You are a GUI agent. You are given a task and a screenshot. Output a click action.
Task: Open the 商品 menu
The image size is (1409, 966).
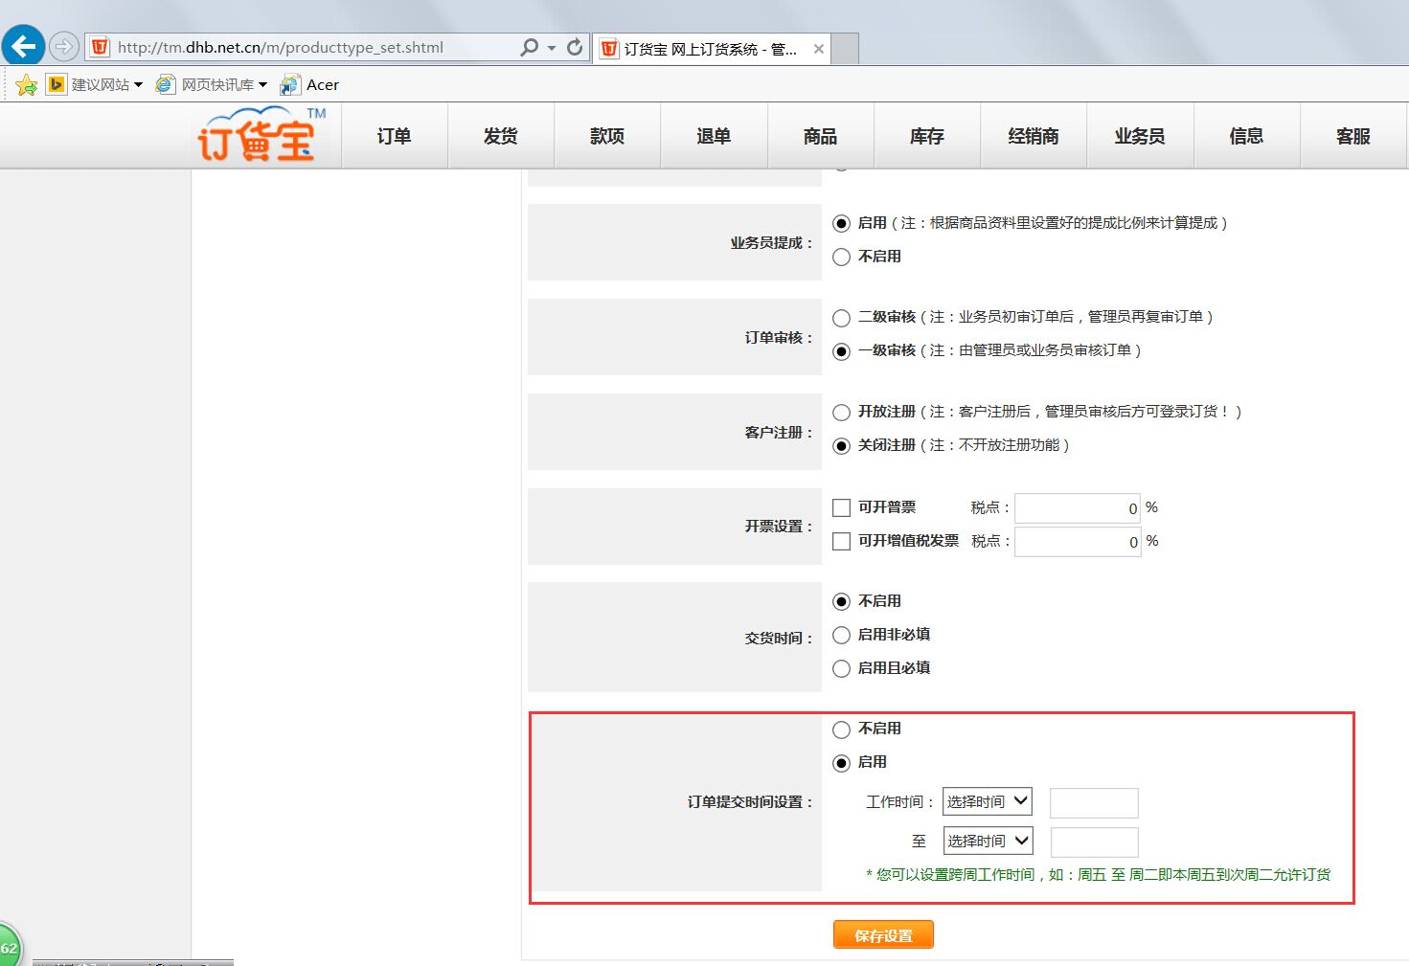[820, 136]
